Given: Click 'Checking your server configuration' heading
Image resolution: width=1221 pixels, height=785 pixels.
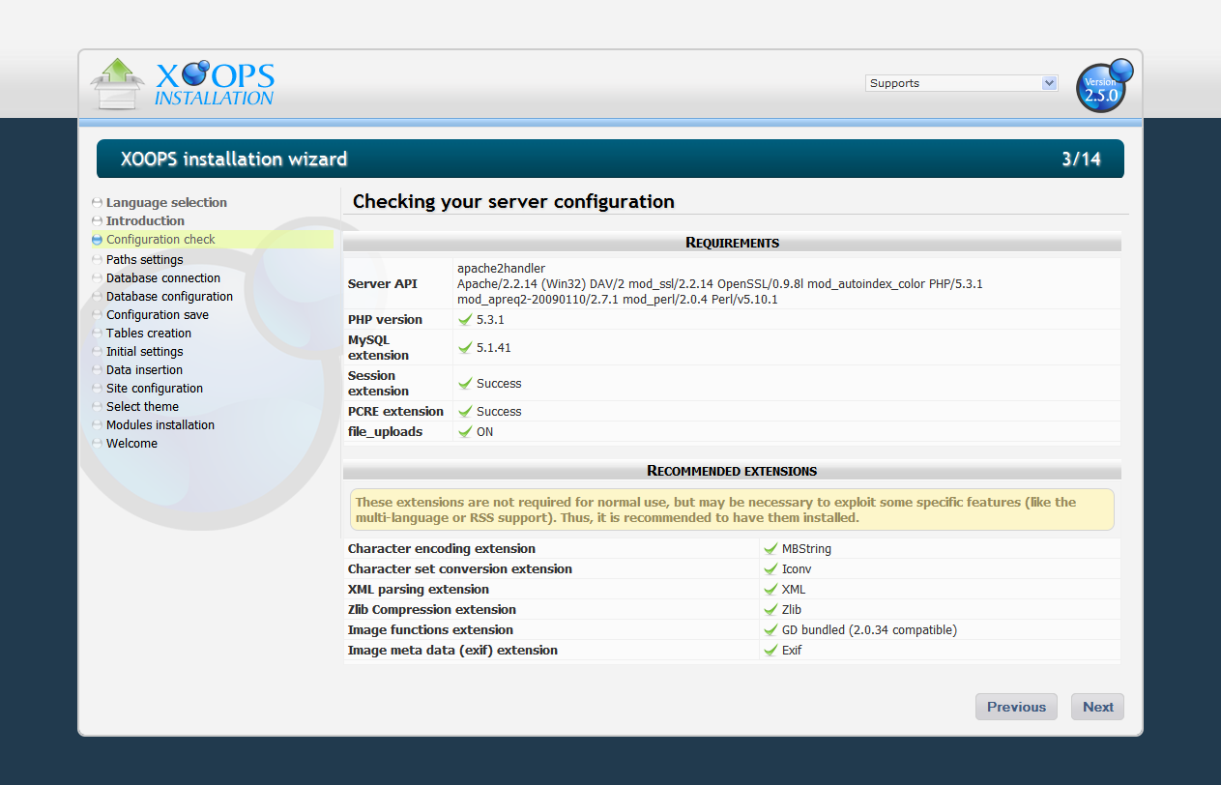Looking at the screenshot, I should click(513, 201).
